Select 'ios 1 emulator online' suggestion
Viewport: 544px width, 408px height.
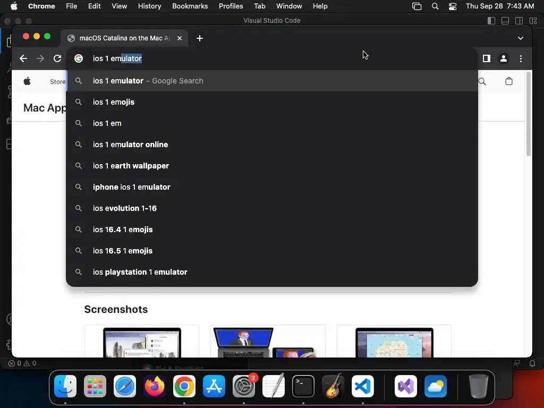[272, 144]
